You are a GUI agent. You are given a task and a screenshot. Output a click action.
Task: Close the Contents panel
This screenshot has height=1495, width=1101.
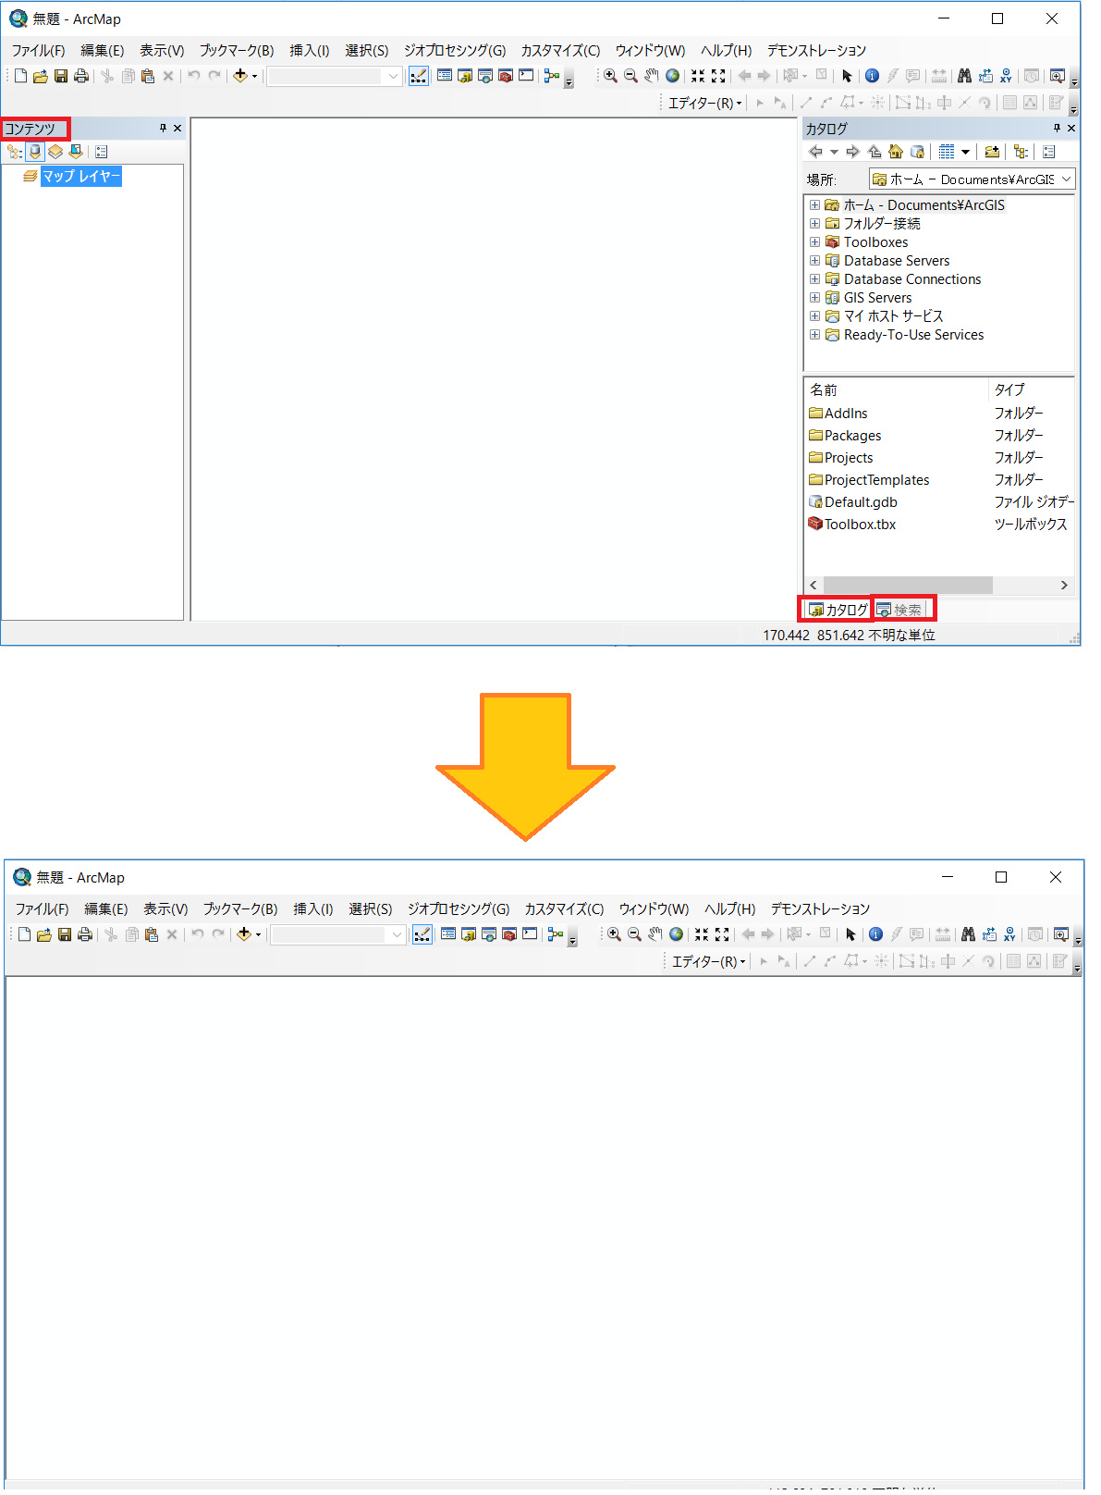click(177, 129)
